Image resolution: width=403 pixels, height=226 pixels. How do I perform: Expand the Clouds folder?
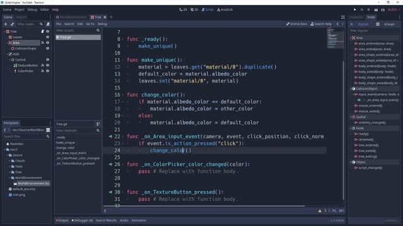10,161
